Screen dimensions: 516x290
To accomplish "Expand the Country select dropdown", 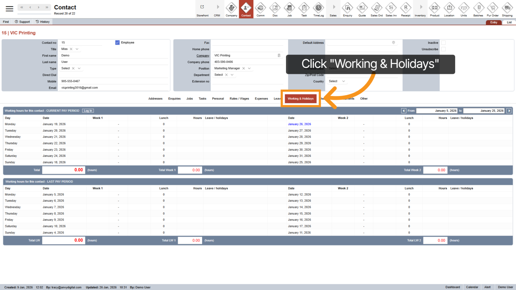I will (x=343, y=81).
